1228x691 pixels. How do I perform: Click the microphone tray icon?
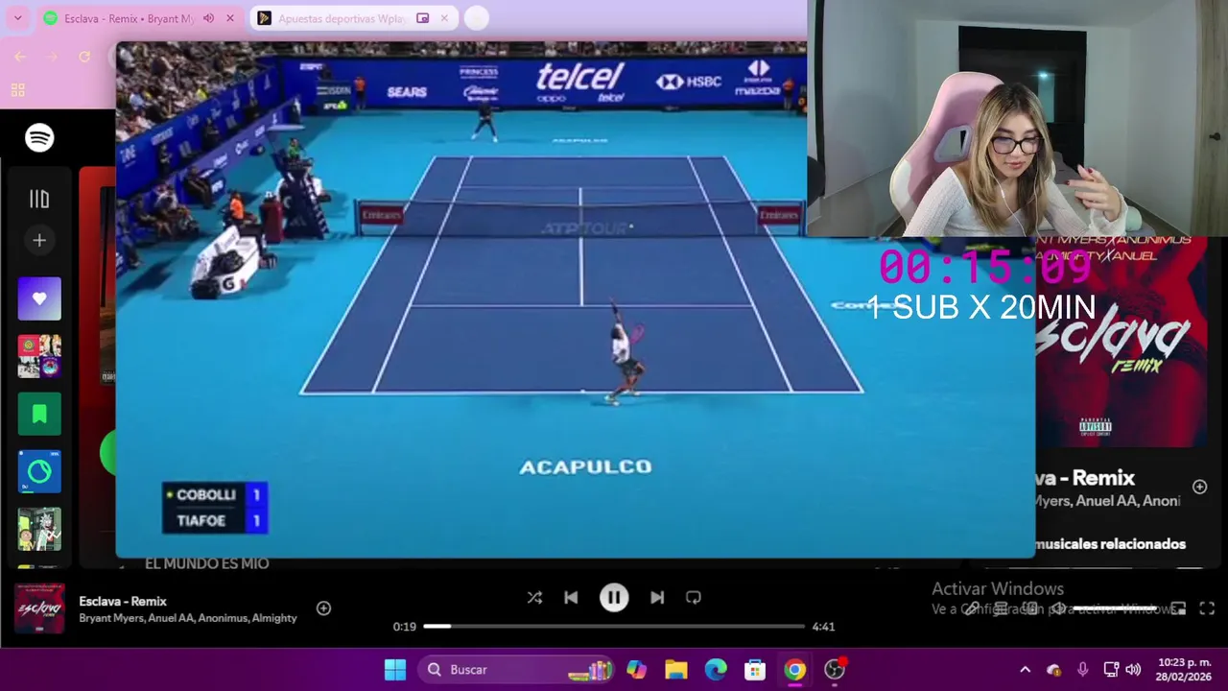tap(1082, 670)
